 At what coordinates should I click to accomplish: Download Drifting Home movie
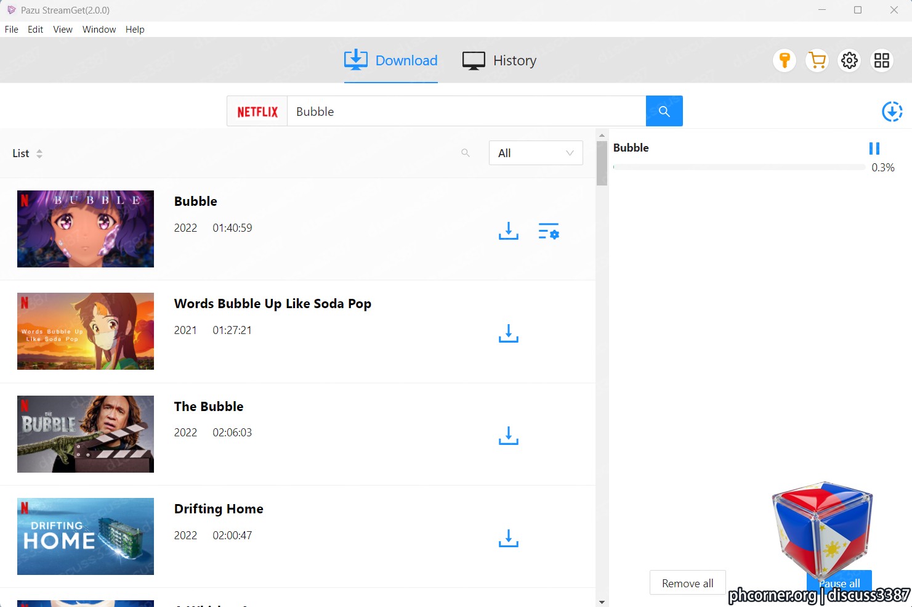[x=509, y=539]
